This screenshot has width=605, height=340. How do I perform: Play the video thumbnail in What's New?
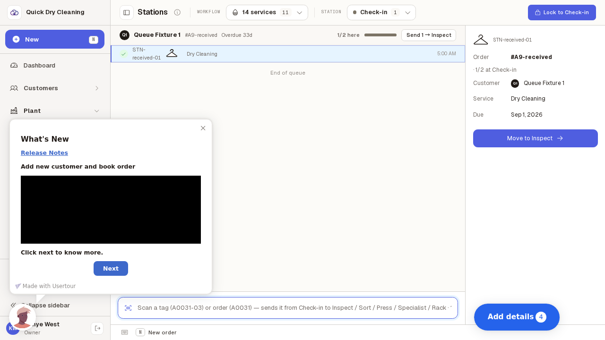click(x=111, y=210)
